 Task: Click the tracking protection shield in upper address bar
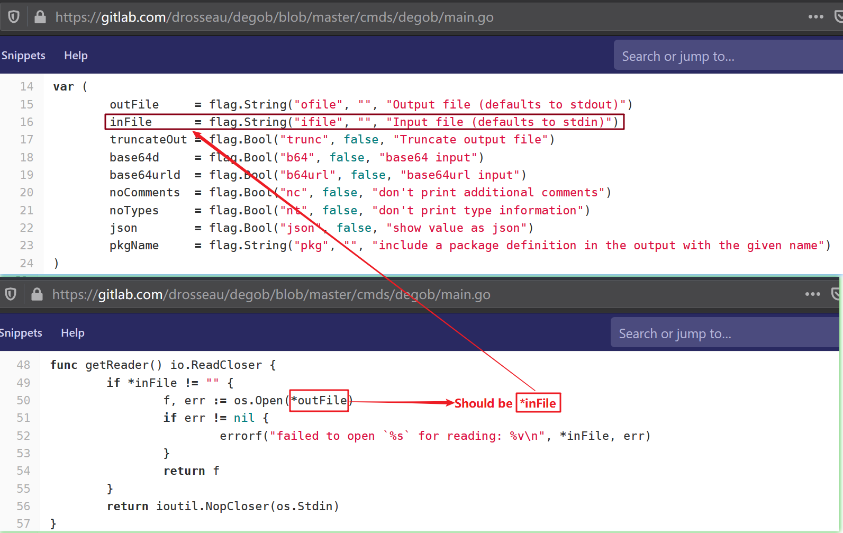point(14,17)
